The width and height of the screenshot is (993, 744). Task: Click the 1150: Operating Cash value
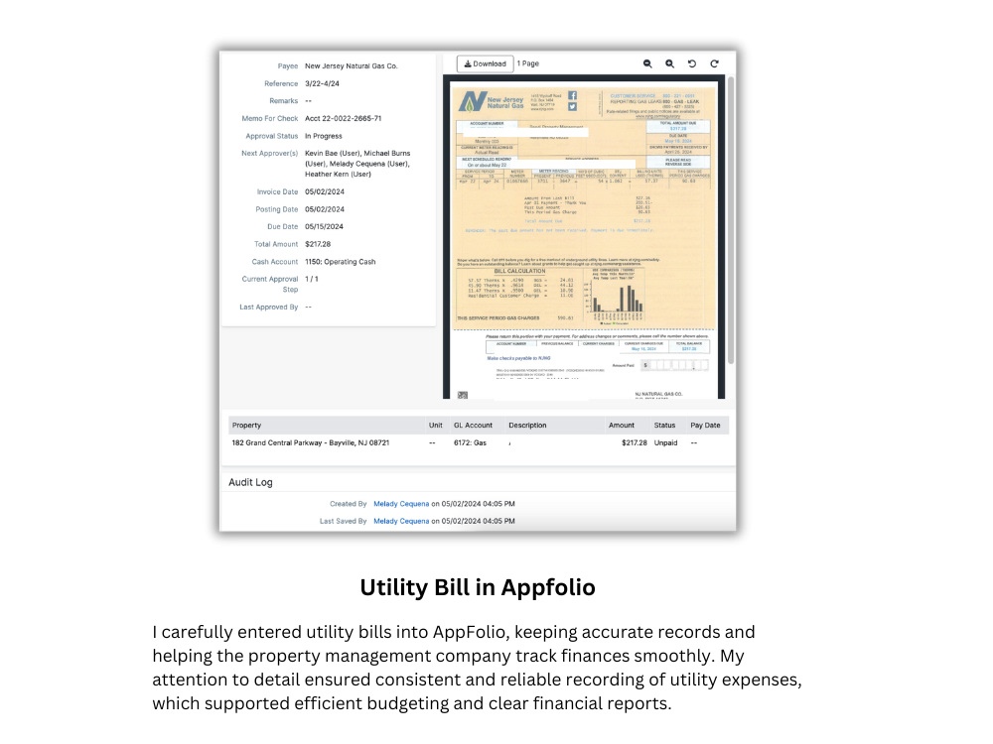pos(340,262)
